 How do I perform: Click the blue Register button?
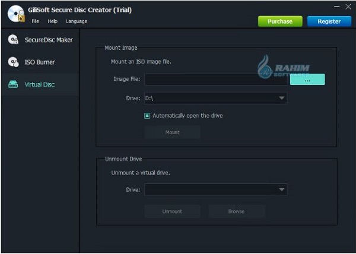pos(329,21)
